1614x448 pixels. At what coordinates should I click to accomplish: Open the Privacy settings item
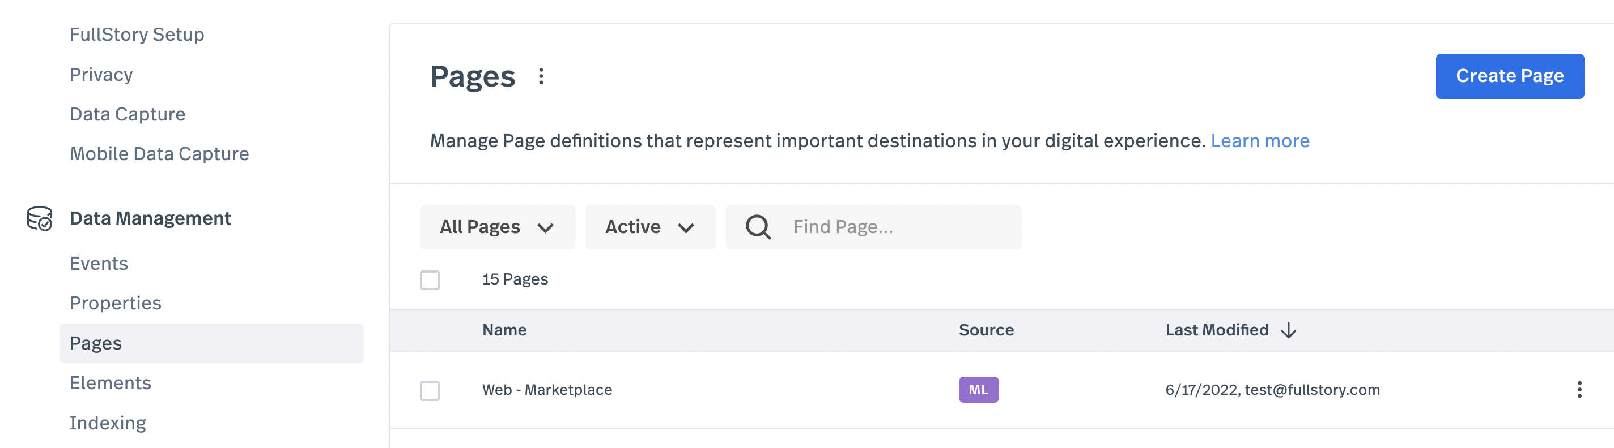pos(101,75)
